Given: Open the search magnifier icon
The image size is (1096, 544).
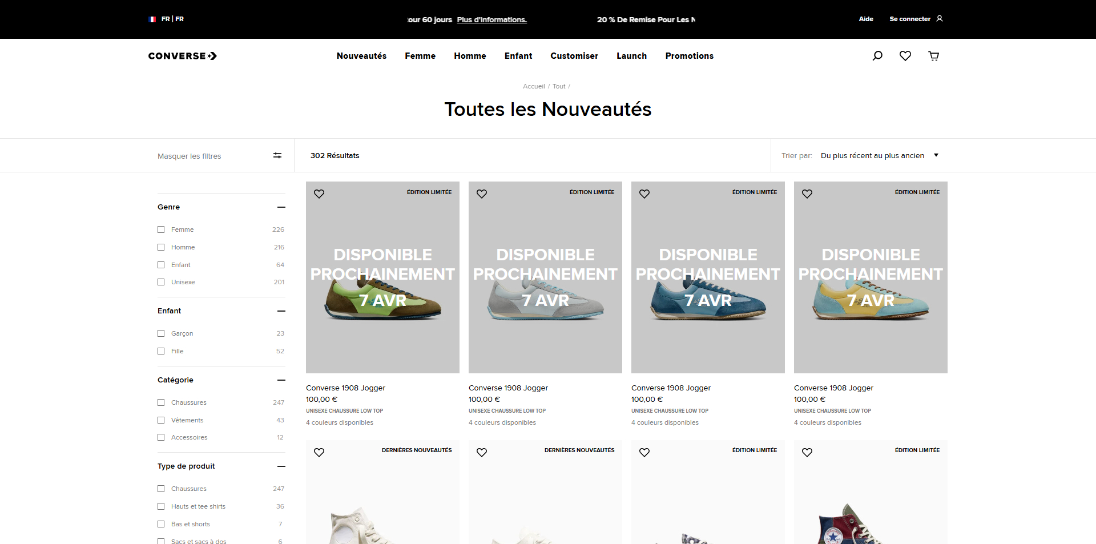Looking at the screenshot, I should click(877, 56).
